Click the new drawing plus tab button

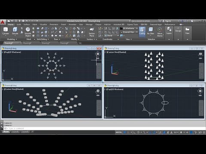pos(80,43)
